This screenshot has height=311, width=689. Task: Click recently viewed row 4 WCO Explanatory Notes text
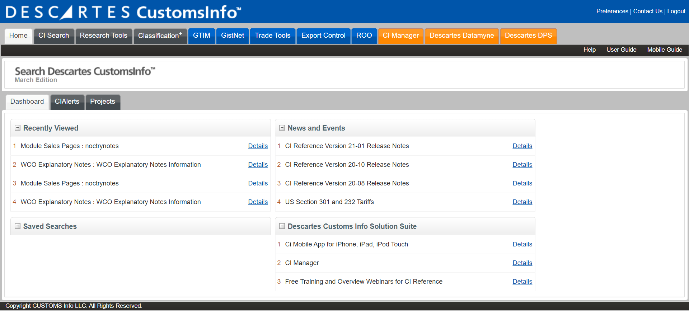pos(111,202)
